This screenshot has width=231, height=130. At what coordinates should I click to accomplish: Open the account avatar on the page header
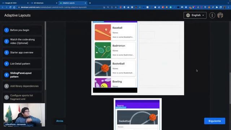(220, 15)
